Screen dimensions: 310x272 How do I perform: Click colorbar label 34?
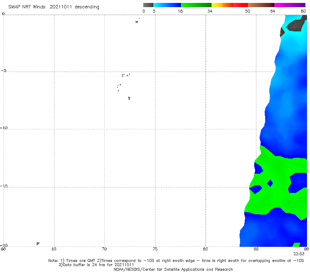210,11
